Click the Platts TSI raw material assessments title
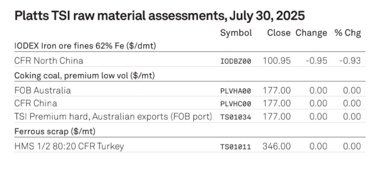380x189 pixels. coord(159,16)
